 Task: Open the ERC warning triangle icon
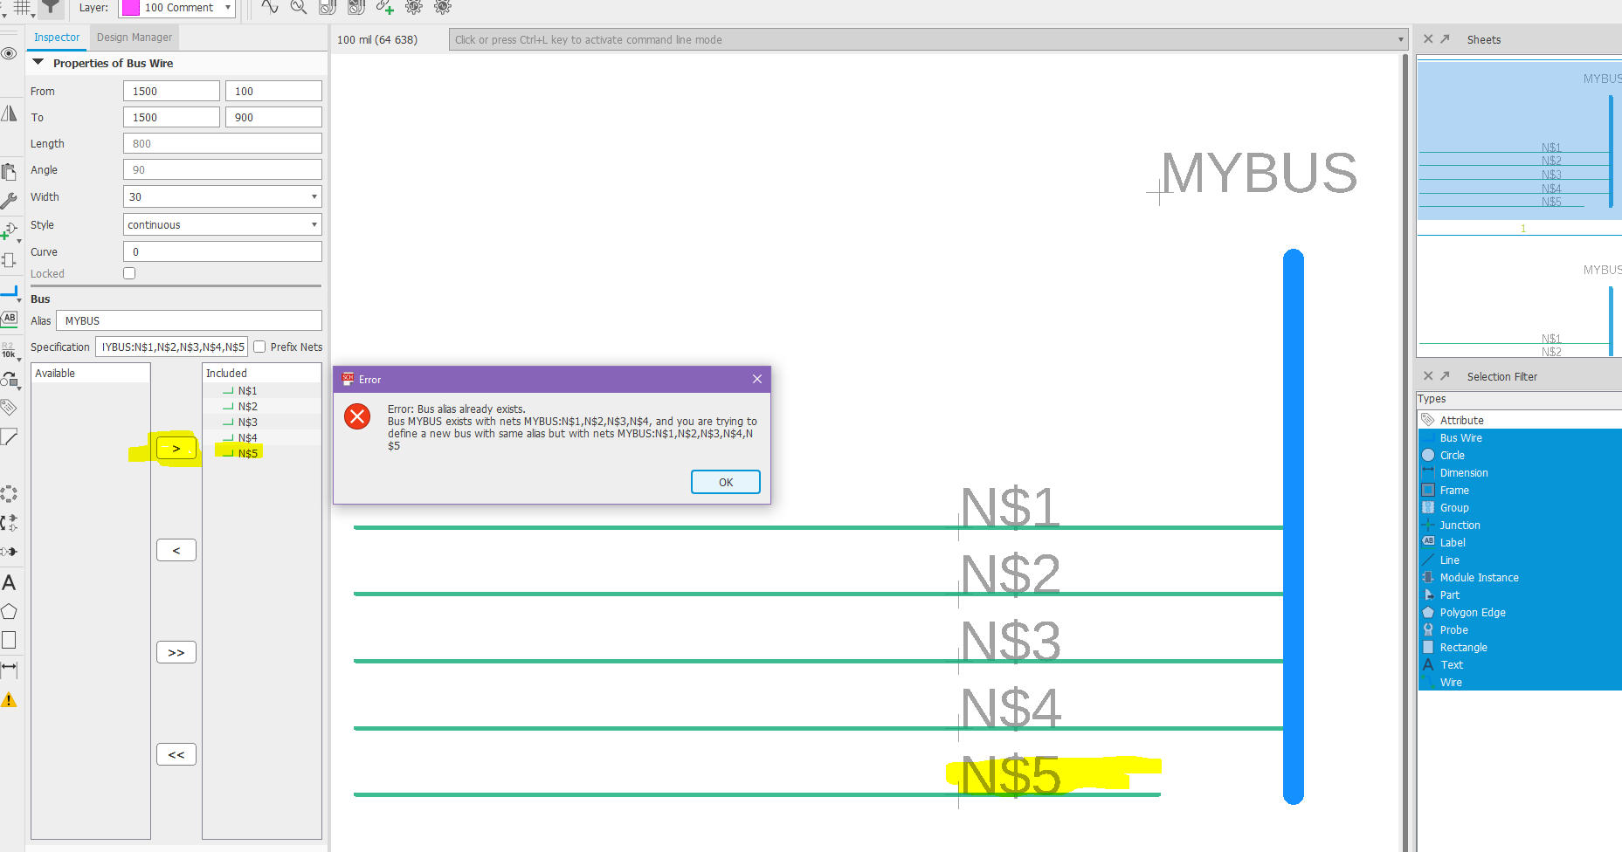[10, 700]
